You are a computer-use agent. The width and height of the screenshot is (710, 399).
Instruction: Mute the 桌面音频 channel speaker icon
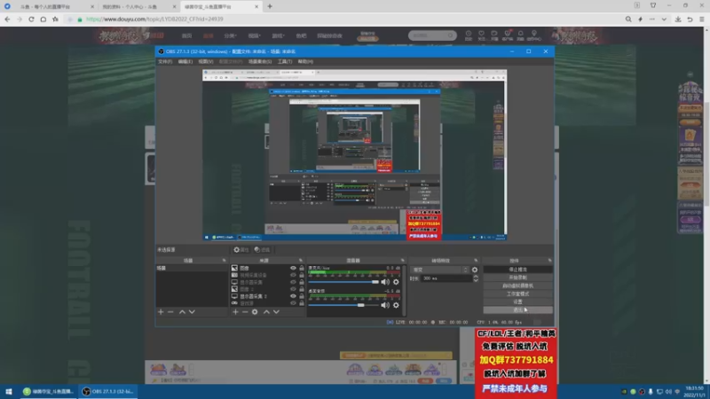[385, 305]
